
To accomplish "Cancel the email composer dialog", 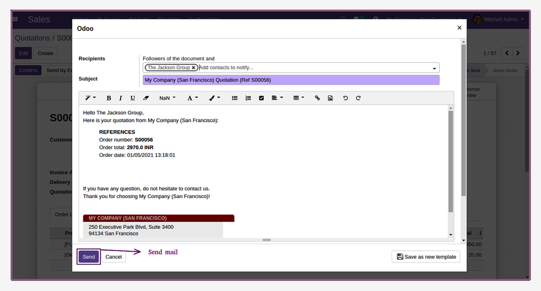I will click(113, 257).
